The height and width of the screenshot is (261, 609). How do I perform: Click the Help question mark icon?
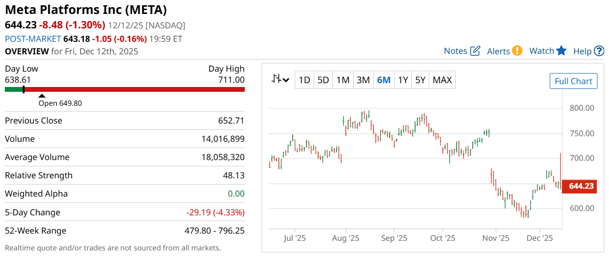pos(599,51)
